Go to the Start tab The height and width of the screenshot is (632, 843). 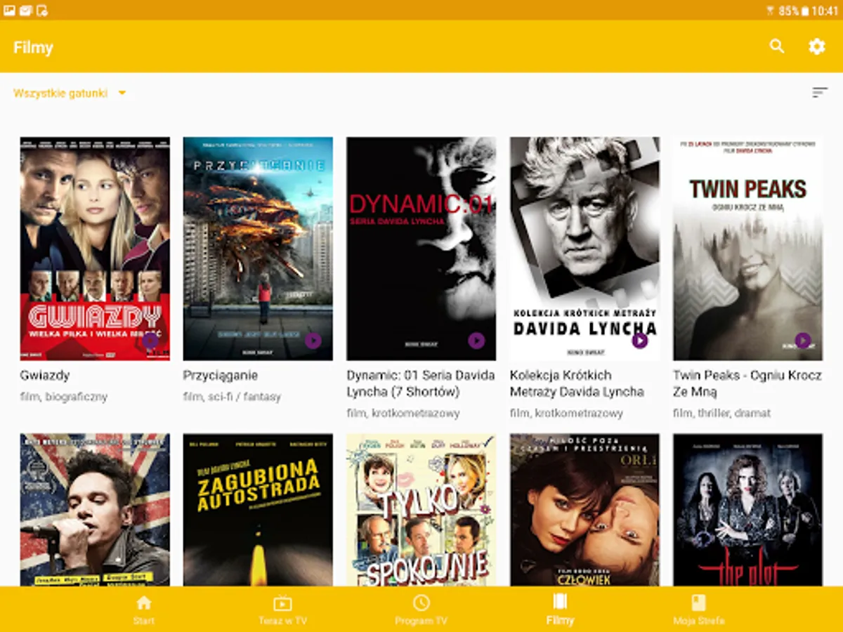click(x=143, y=610)
